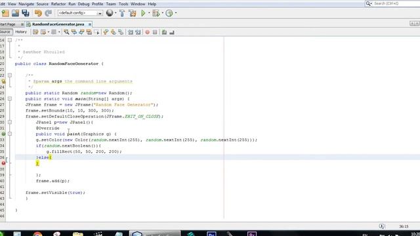Click the Profile Project clock icon

[x=169, y=13]
